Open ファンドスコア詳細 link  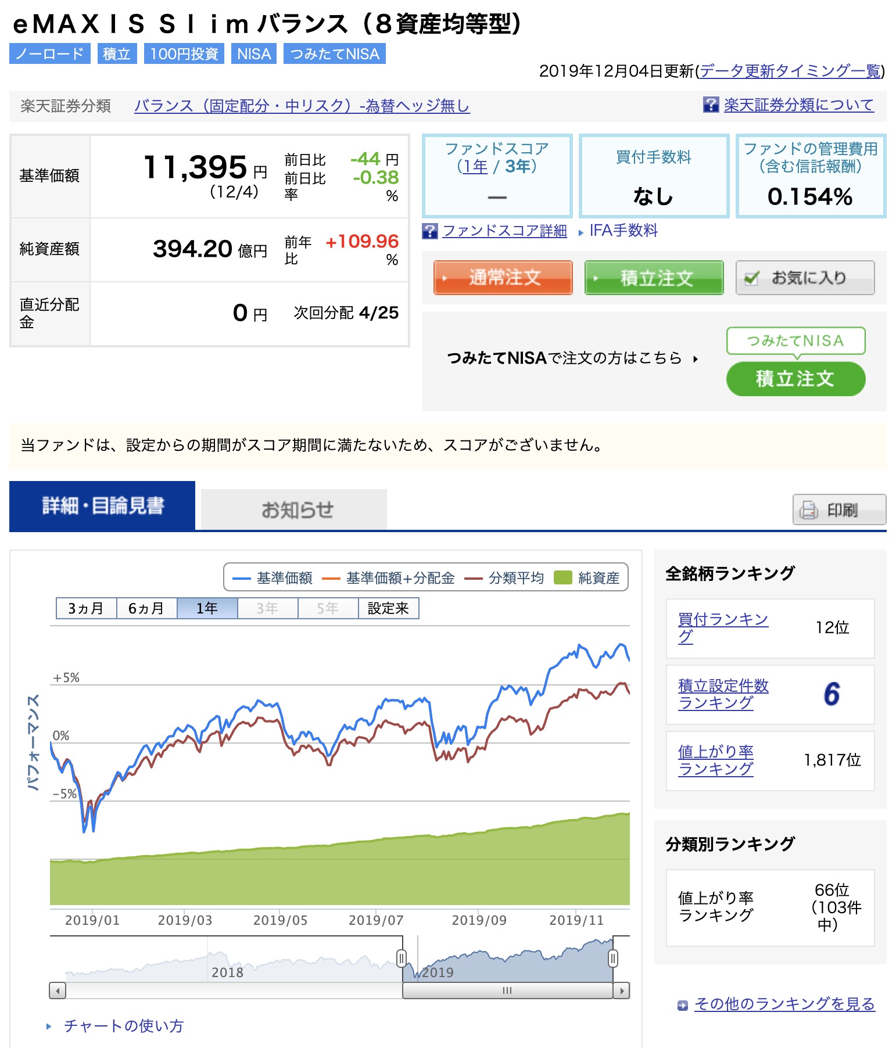[x=504, y=231]
